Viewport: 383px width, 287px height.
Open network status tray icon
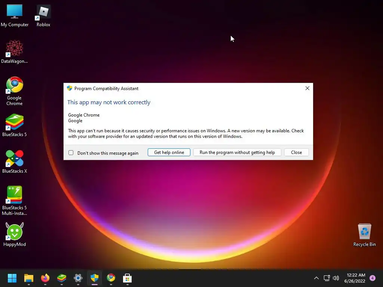[327, 278]
